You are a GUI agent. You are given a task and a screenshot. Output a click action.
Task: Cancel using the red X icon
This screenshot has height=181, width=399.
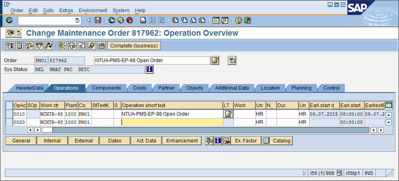click(130, 20)
